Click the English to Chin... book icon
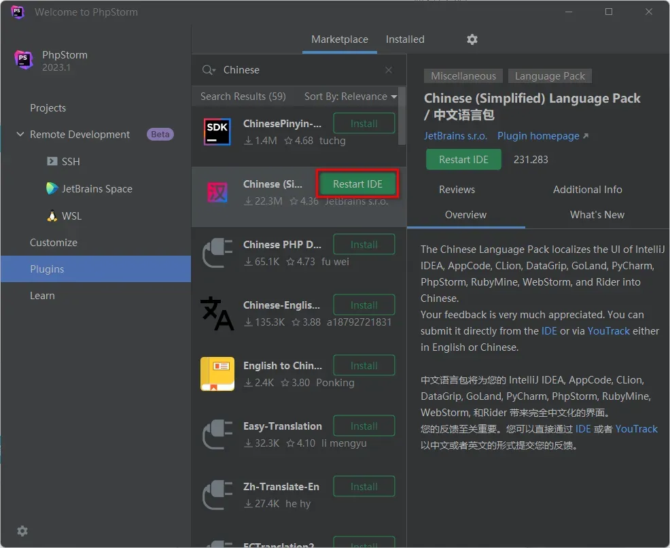 click(217, 374)
